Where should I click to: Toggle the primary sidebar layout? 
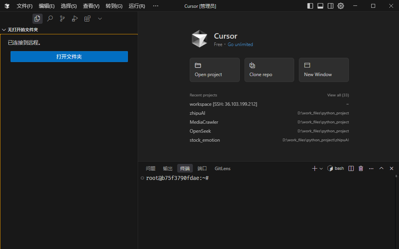click(x=310, y=6)
